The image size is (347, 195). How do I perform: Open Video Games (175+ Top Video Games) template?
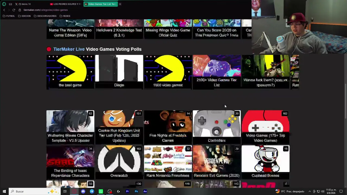click(x=265, y=127)
